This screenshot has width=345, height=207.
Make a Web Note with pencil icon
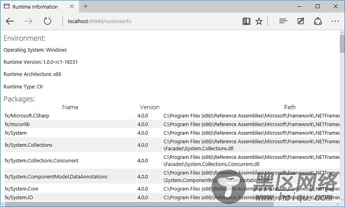click(x=301, y=21)
